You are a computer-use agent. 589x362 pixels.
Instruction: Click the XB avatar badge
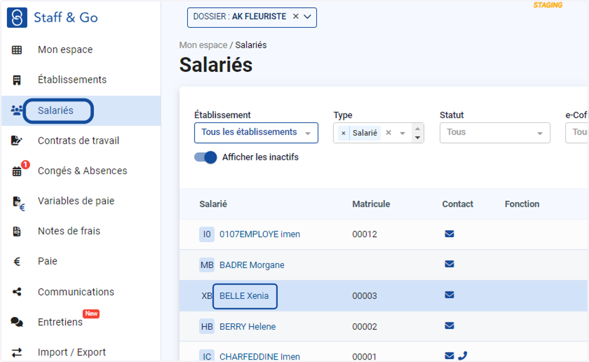[x=207, y=296]
